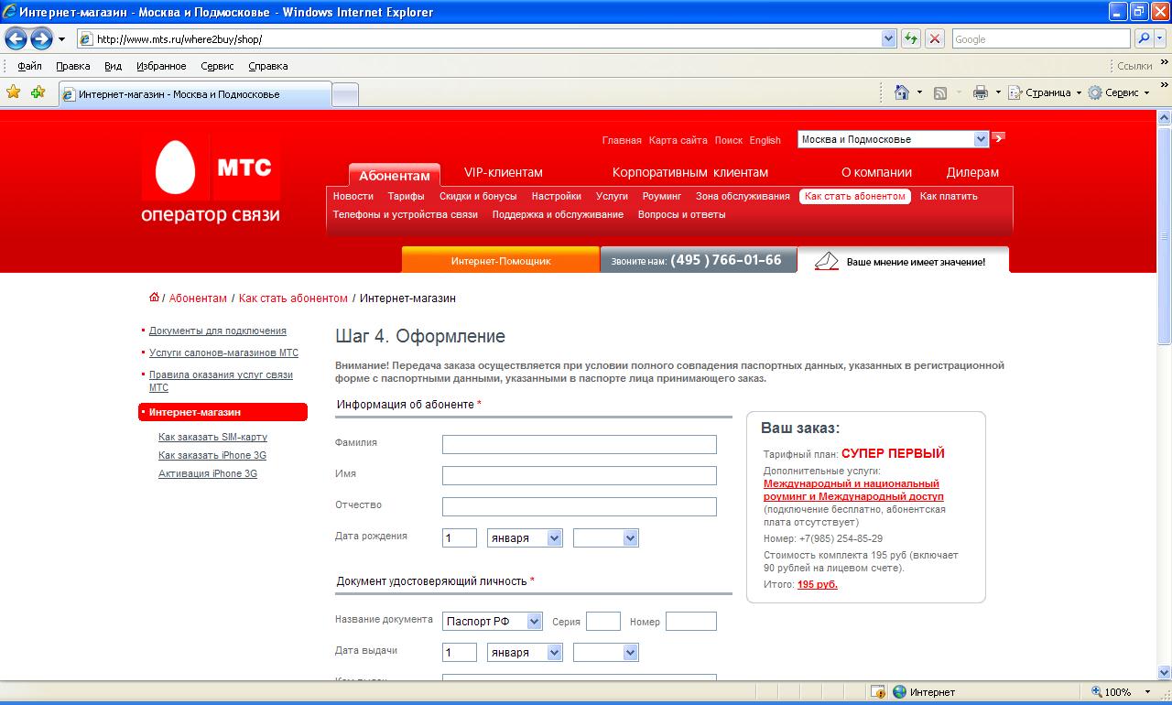The image size is (1172, 705).
Task: Open the Страница toolbar menu
Action: coord(1045,92)
